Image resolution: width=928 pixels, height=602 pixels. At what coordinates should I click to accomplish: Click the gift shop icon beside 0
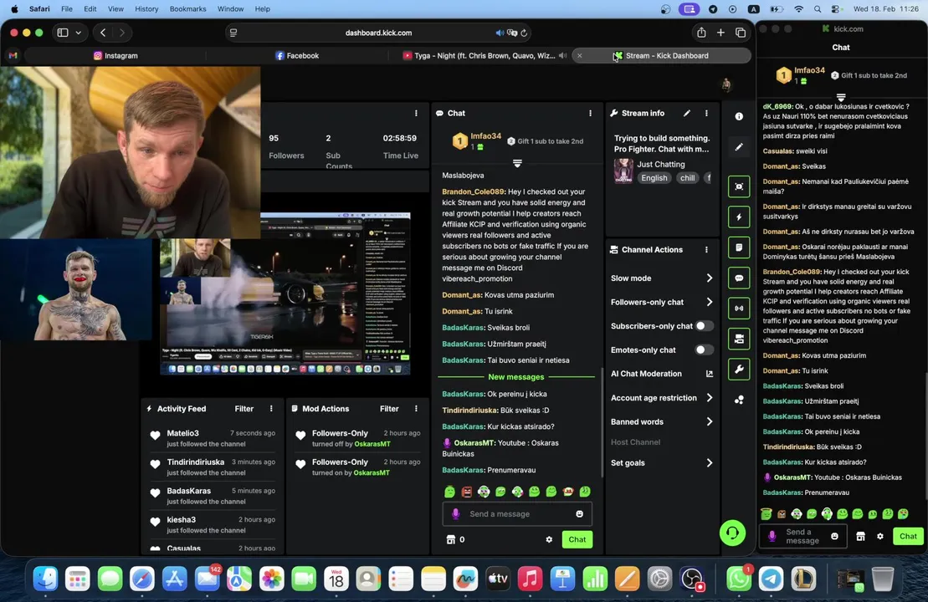tap(450, 539)
